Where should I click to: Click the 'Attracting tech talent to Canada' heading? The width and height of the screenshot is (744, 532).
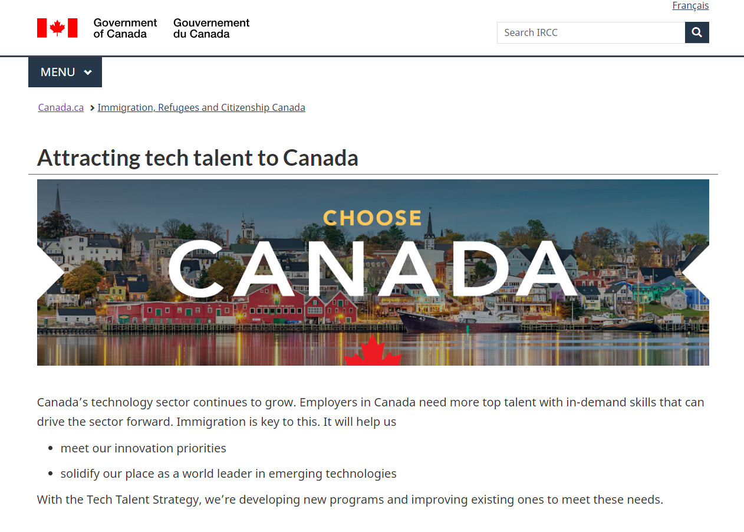pyautogui.click(x=197, y=158)
